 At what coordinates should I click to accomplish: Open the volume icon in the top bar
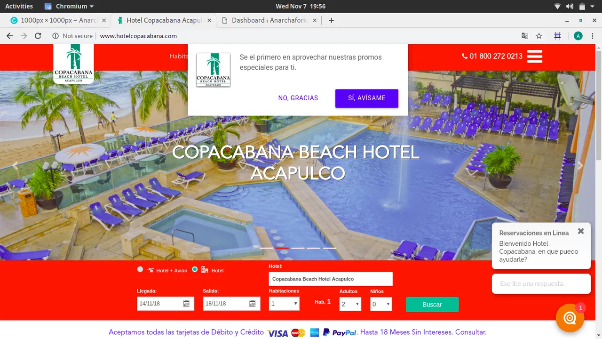point(570,6)
